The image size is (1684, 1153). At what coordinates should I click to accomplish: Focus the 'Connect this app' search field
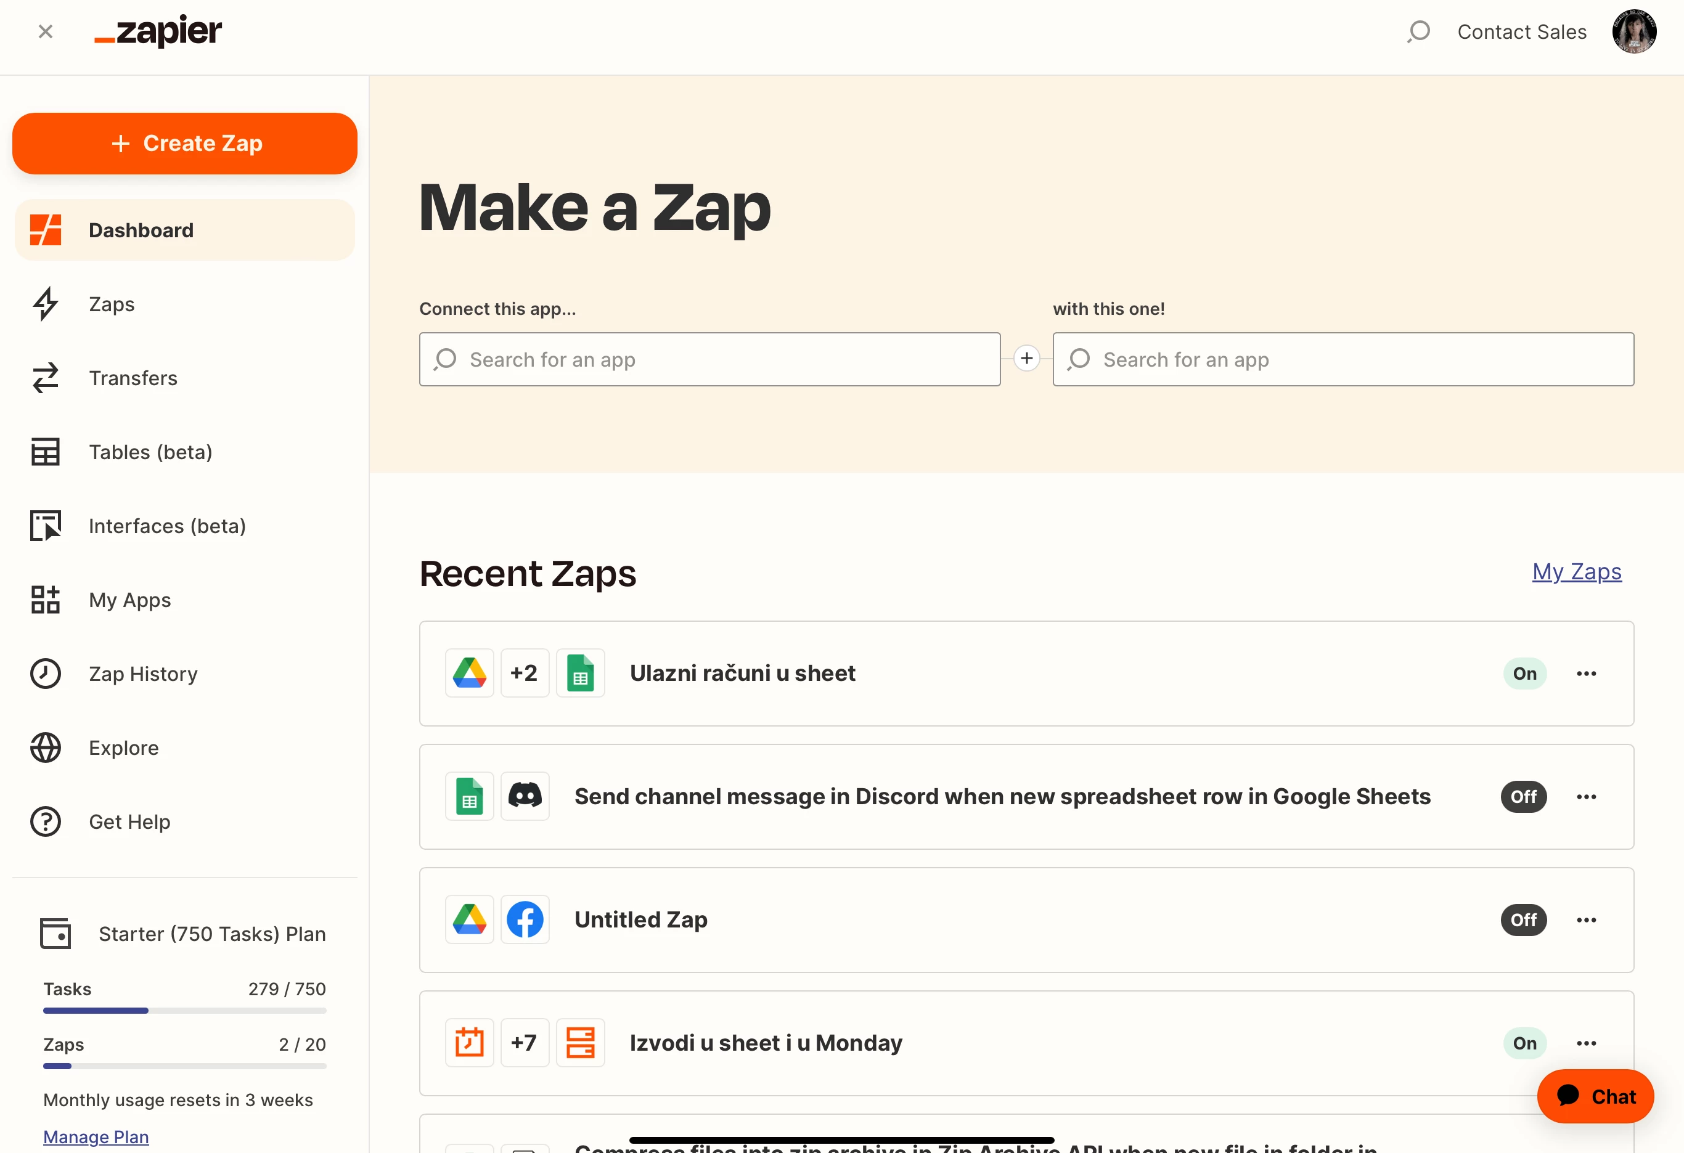(x=709, y=359)
